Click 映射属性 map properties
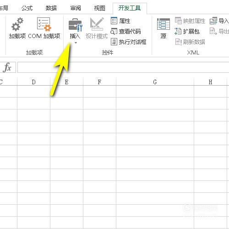This screenshot has width=229, height=229. pyautogui.click(x=190, y=21)
